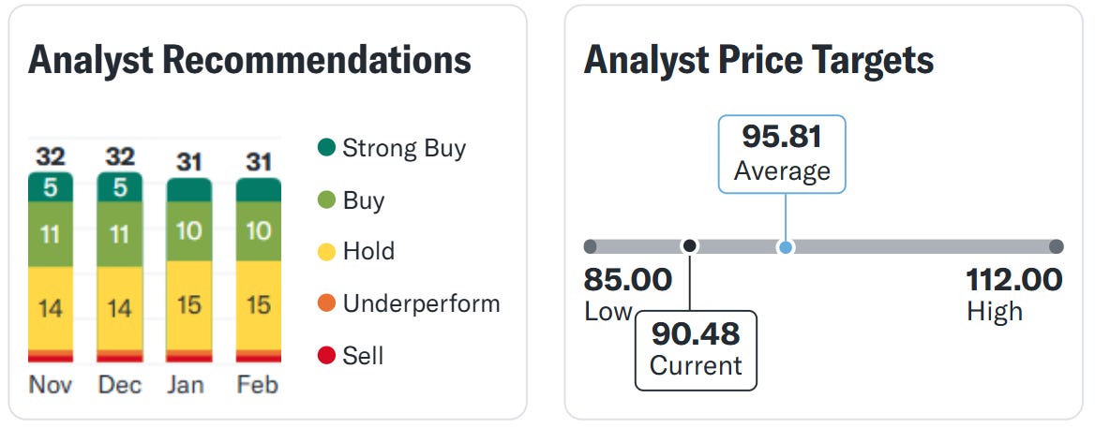The height and width of the screenshot is (428, 1095).
Task: Click the High endpoint dot on range
Action: 1056,246
